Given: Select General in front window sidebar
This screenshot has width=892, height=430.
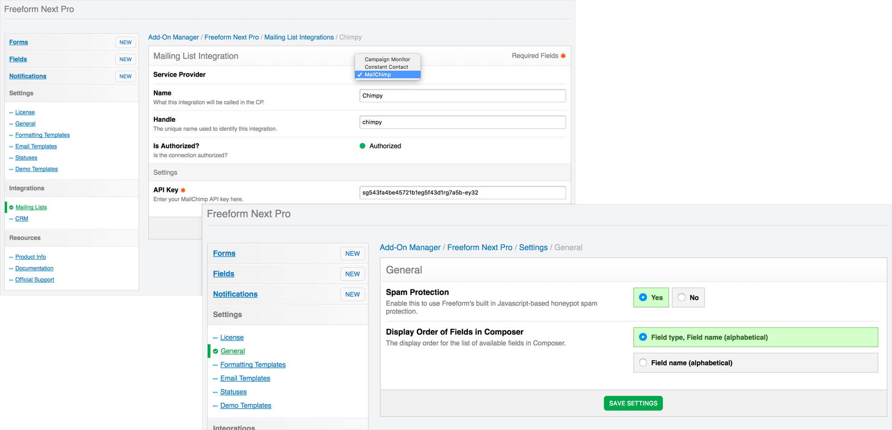Looking at the screenshot, I should click(x=233, y=351).
